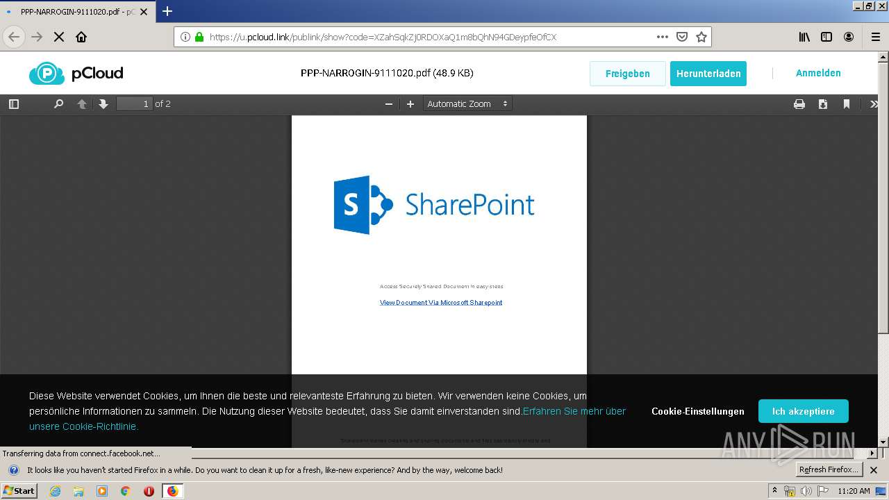Screen dimensions: 889x500
Task: Click vertical scrollbar down arrow
Action: pos(883,442)
